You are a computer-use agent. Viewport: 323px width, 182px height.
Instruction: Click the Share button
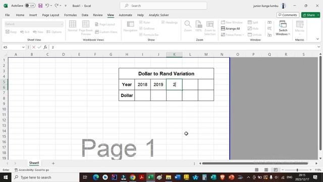coord(309,15)
